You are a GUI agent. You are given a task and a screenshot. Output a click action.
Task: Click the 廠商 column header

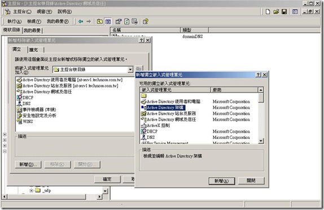(234, 90)
